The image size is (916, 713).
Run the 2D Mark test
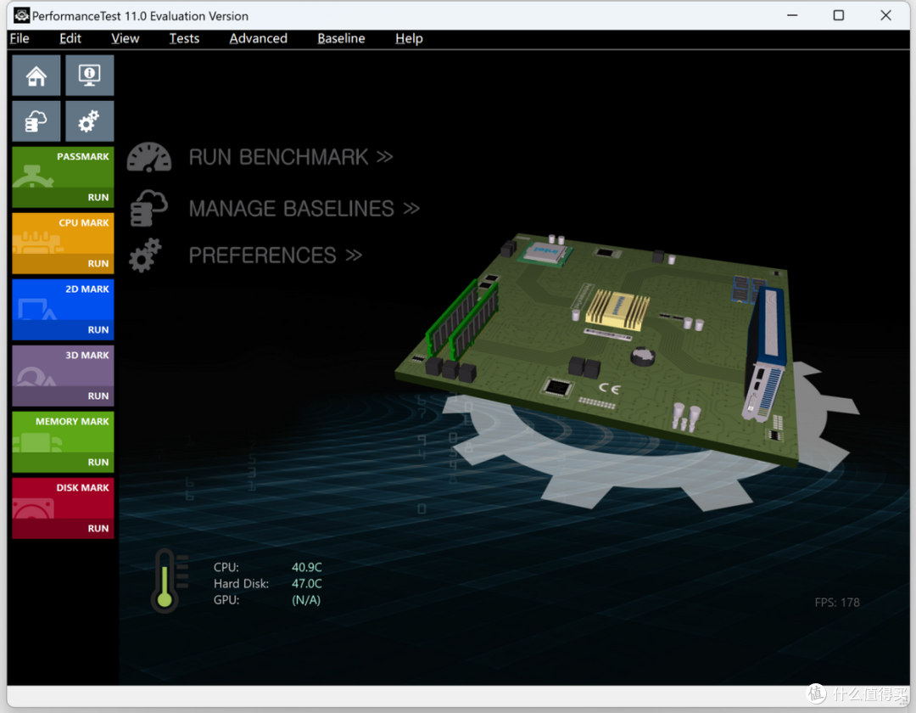coord(63,329)
